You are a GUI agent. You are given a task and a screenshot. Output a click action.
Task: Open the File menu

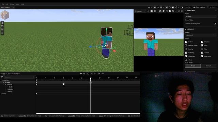coord(3,4)
